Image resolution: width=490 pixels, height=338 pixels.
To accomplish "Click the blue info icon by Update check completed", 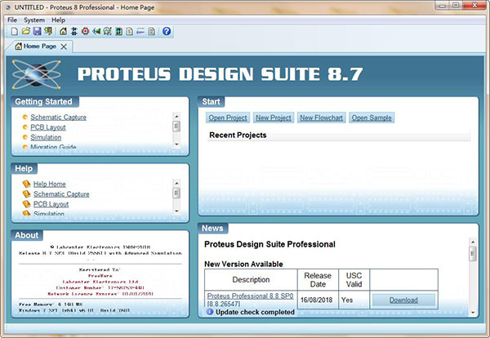I will pos(210,312).
